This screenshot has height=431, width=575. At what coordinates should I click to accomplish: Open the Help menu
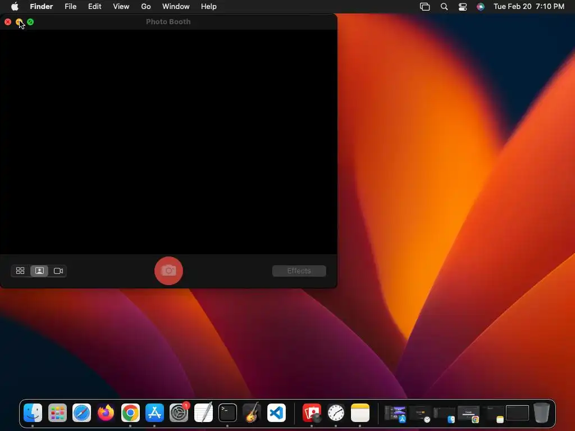coord(209,7)
